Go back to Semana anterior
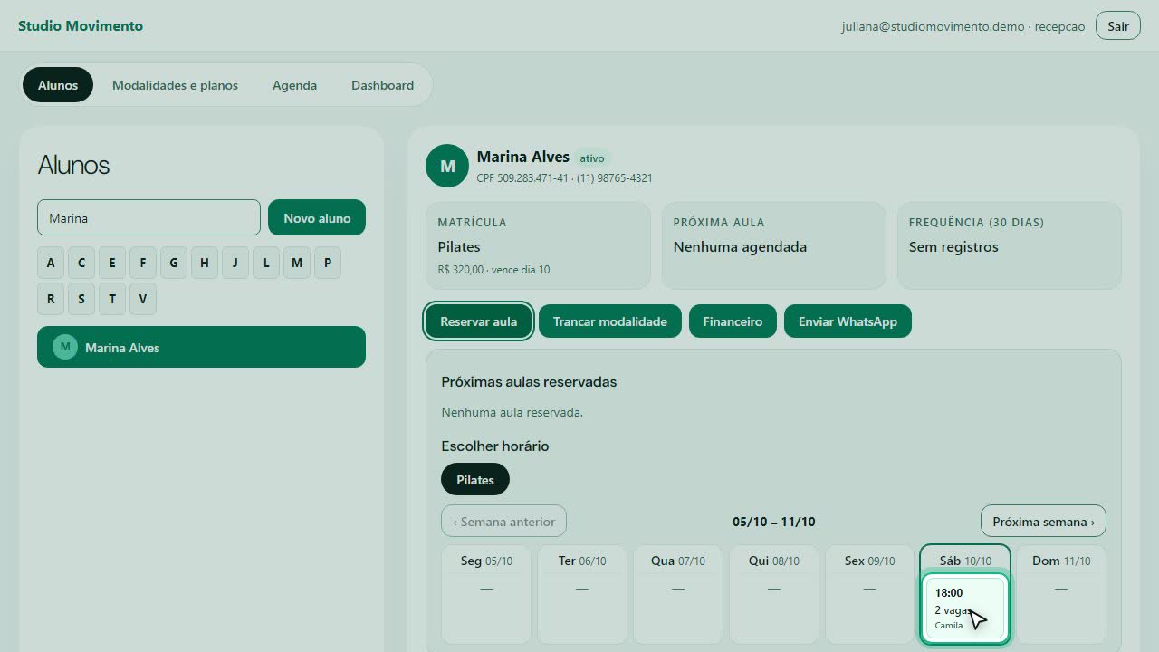The width and height of the screenshot is (1159, 652). pos(503,522)
